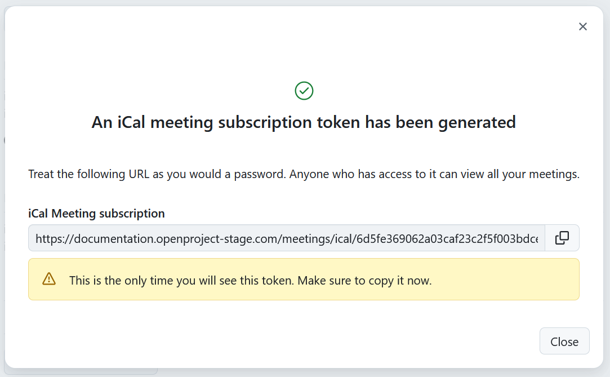The height and width of the screenshot is (377, 610).
Task: Click the password warning sentence text
Action: (304, 174)
